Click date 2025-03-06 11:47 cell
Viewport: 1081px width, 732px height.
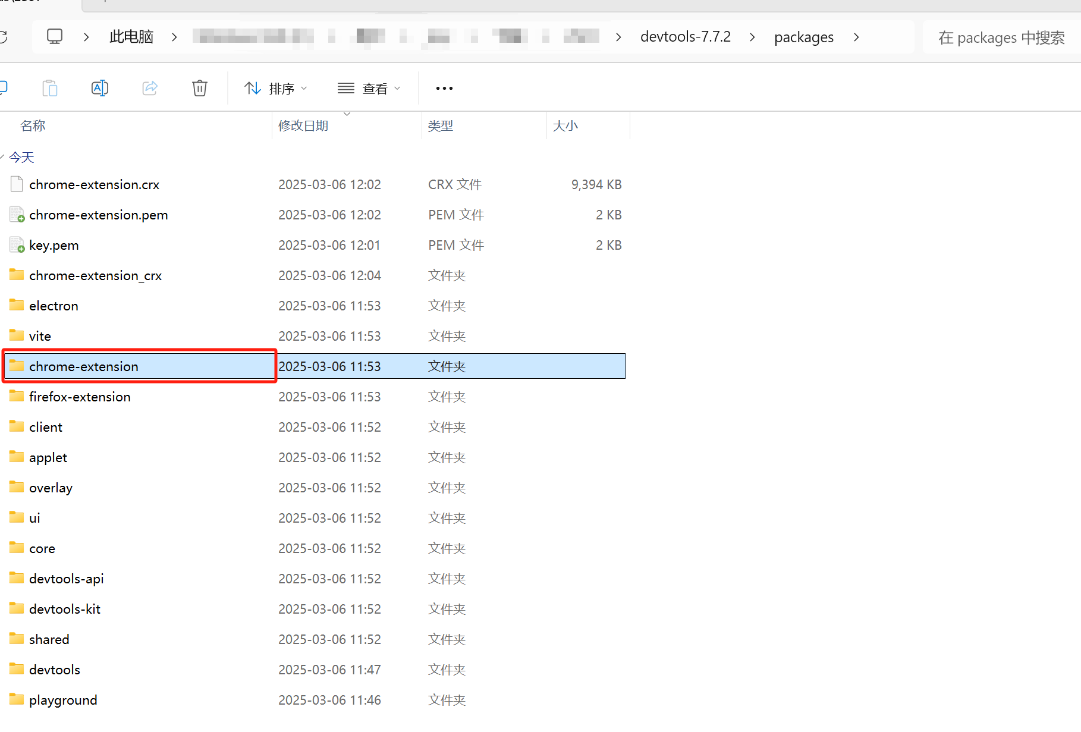click(329, 670)
